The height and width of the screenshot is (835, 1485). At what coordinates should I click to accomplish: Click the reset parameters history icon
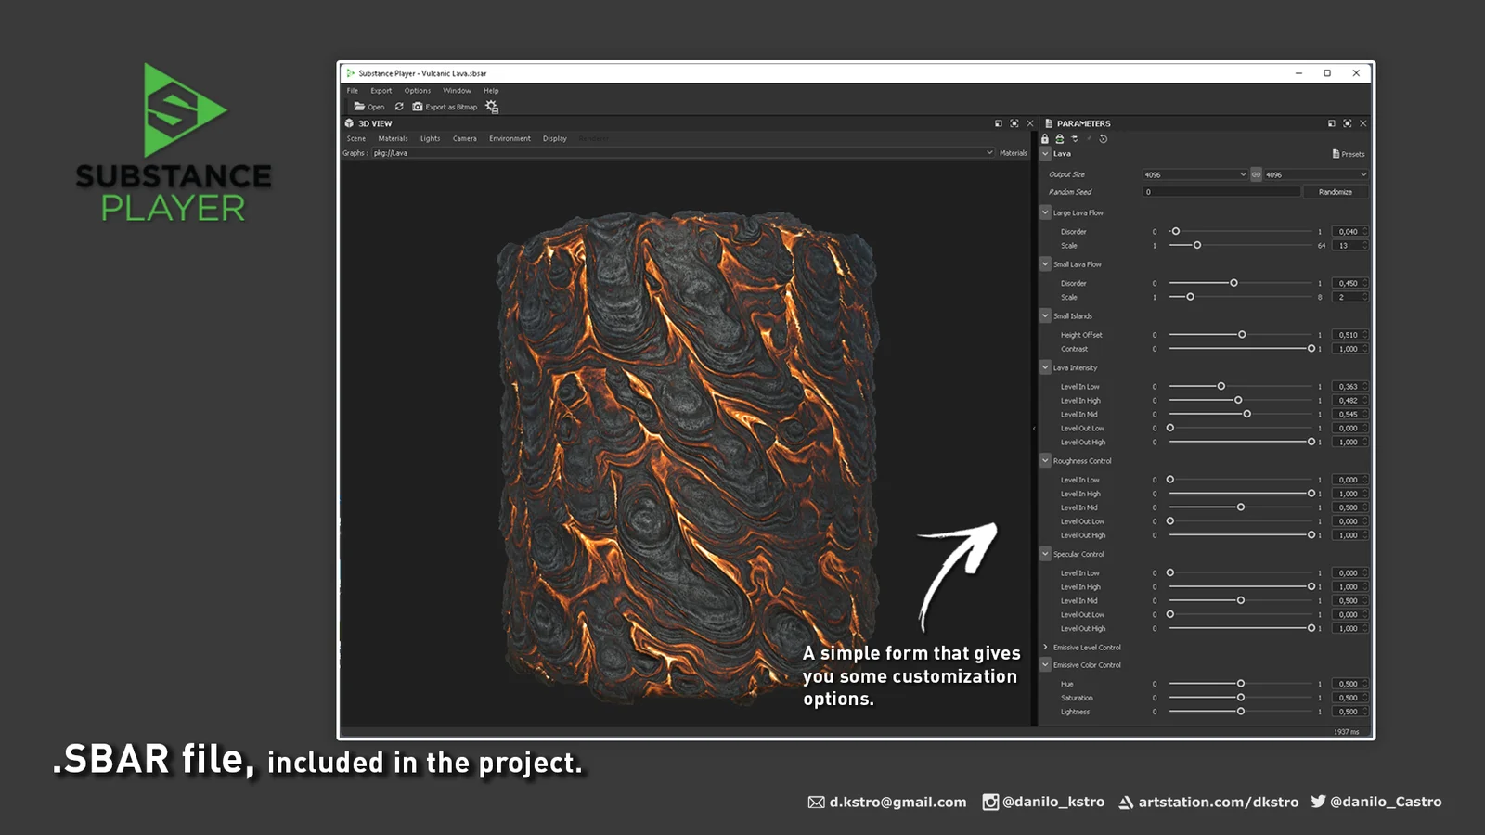1103,139
